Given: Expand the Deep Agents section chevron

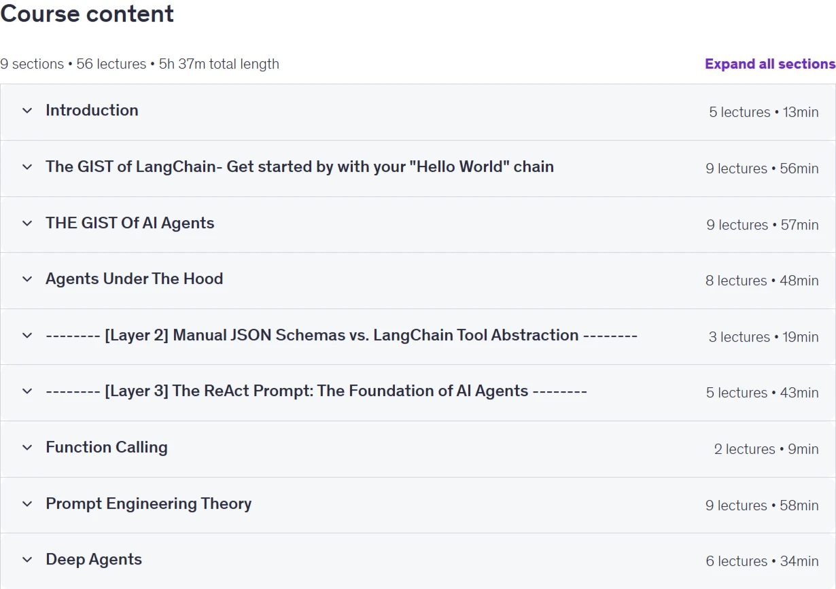Looking at the screenshot, I should (x=27, y=560).
